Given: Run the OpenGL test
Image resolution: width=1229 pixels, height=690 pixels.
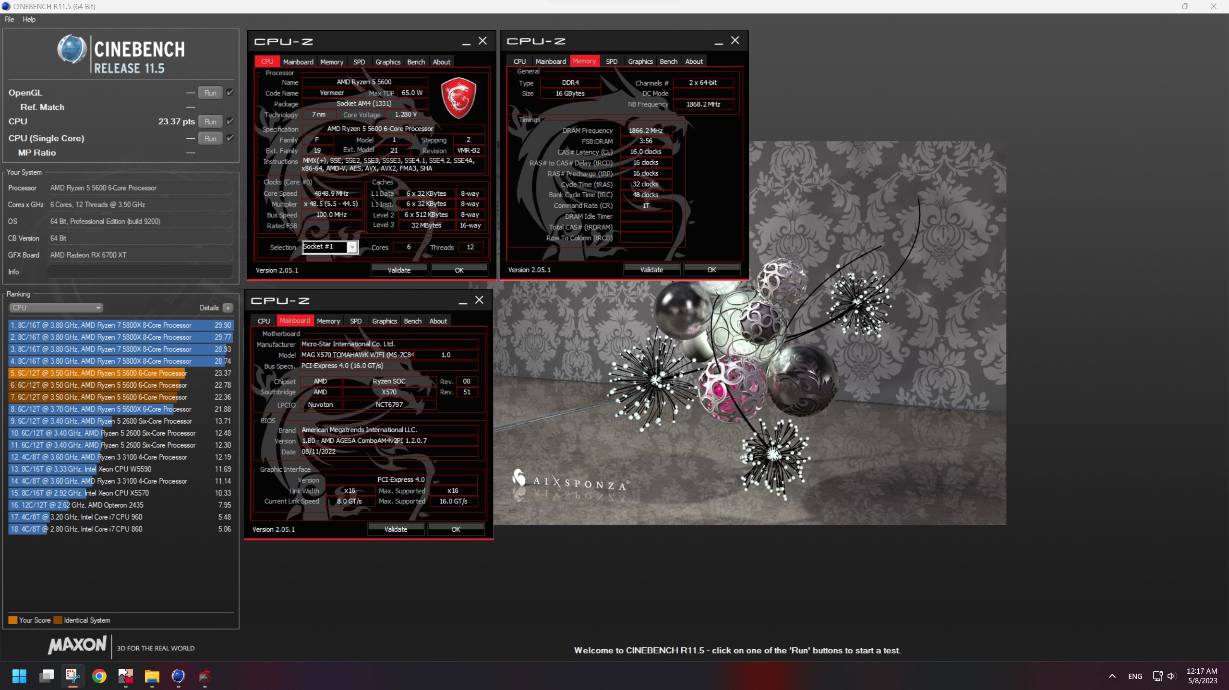Looking at the screenshot, I should pyautogui.click(x=210, y=93).
